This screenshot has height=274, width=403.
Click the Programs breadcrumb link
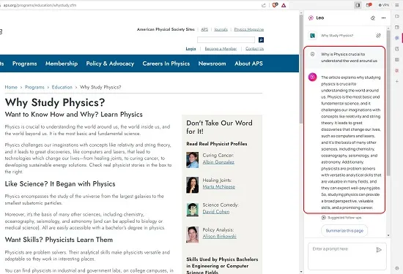34,87
